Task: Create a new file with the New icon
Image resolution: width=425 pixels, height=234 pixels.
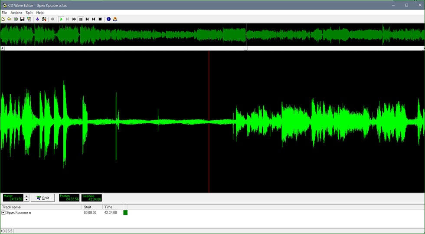Action: 3,19
